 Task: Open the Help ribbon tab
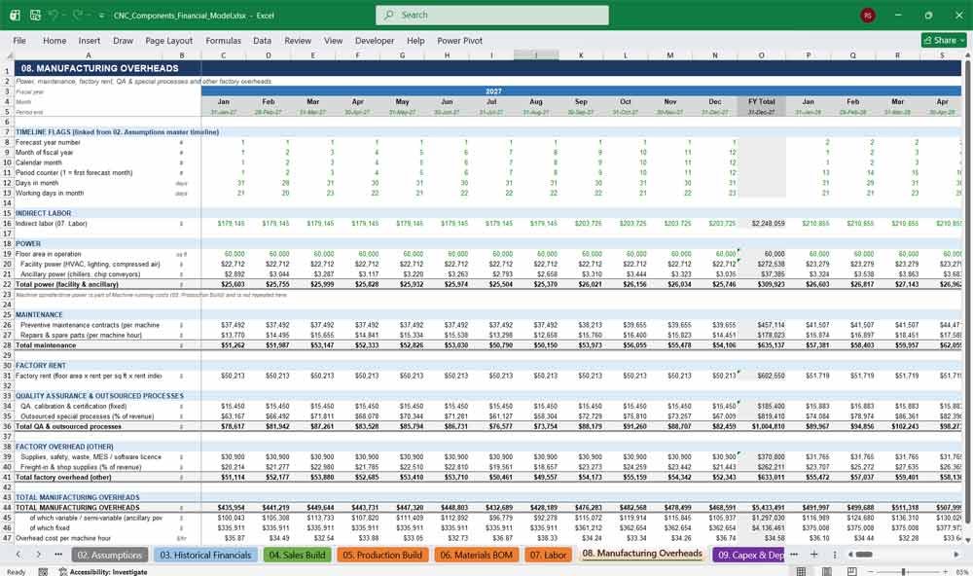415,40
